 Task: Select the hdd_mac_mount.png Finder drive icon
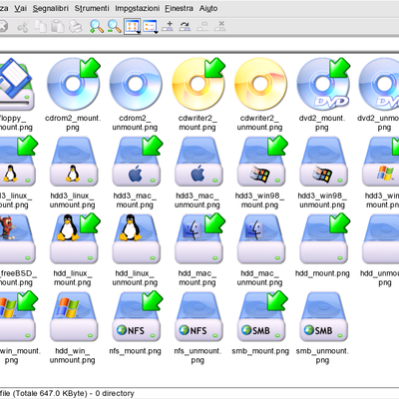coord(199,239)
